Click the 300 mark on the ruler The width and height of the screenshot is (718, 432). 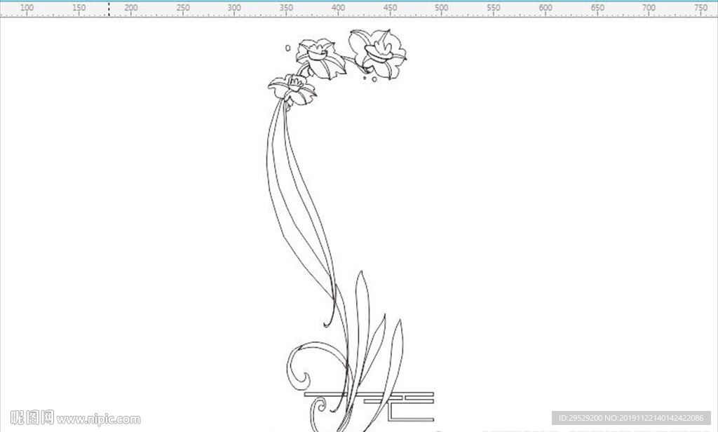234,8
